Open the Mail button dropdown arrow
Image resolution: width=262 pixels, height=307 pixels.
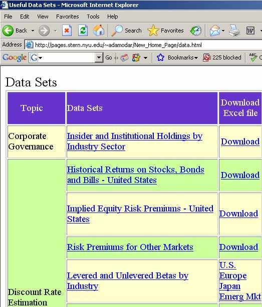(x=223, y=30)
